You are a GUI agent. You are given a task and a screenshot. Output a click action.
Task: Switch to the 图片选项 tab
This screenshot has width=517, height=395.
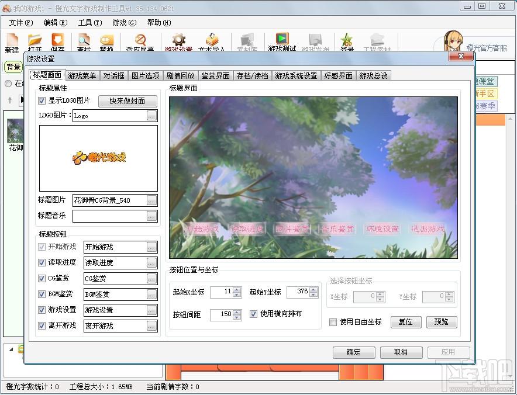(x=146, y=76)
